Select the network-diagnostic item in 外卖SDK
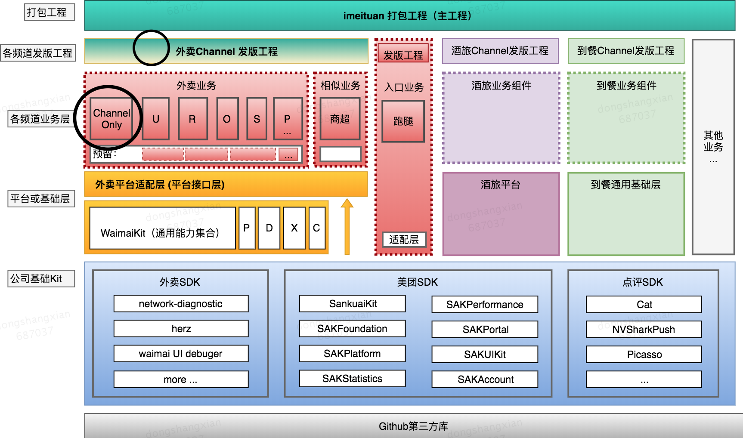Screen dimensions: 743x438 coord(180,303)
